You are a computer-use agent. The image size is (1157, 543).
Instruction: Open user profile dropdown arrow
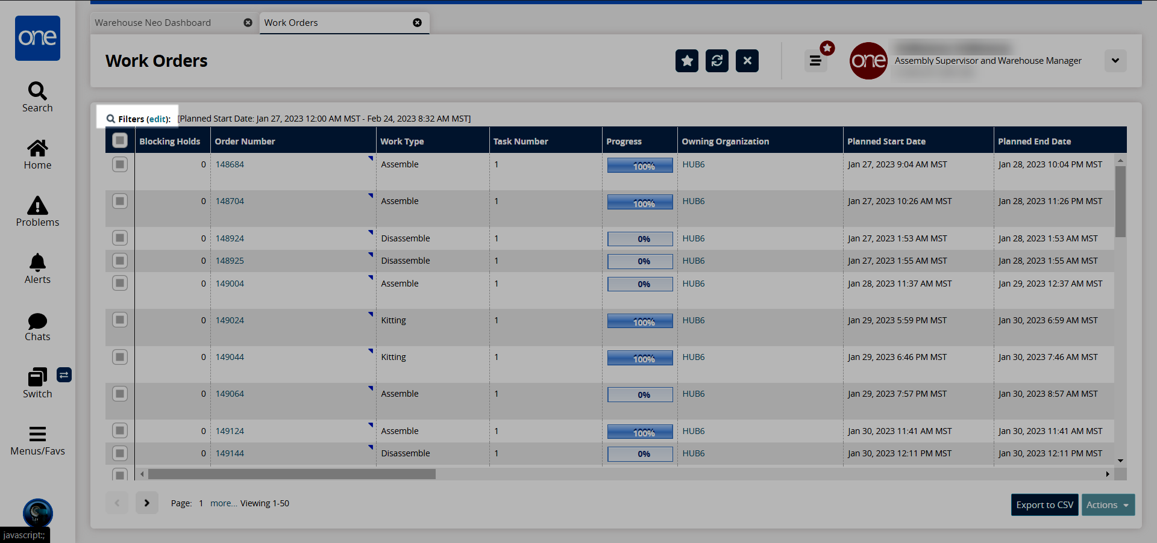coord(1115,61)
